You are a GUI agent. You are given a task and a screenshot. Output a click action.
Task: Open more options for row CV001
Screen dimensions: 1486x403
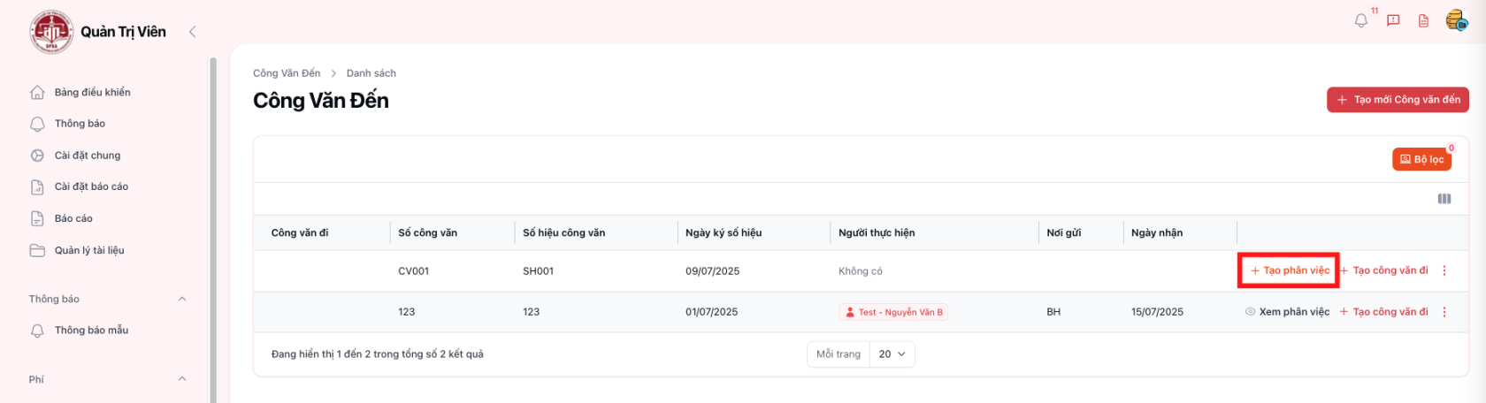coord(1444,270)
